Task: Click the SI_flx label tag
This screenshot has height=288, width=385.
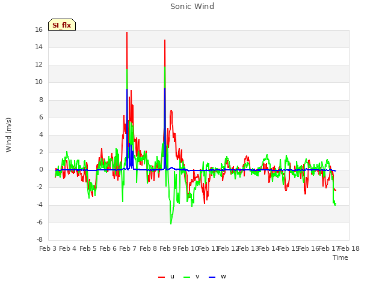Action: click(x=62, y=25)
